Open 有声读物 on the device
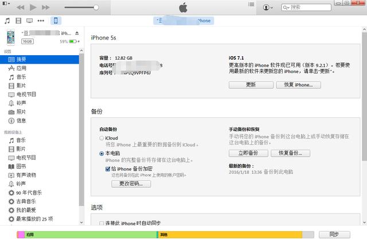Viewport: 367px width, 244px height. tap(40, 175)
